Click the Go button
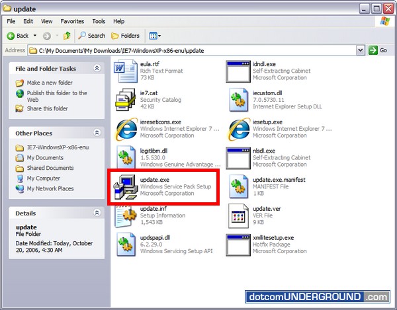This screenshot has height=310, width=397. (378, 50)
